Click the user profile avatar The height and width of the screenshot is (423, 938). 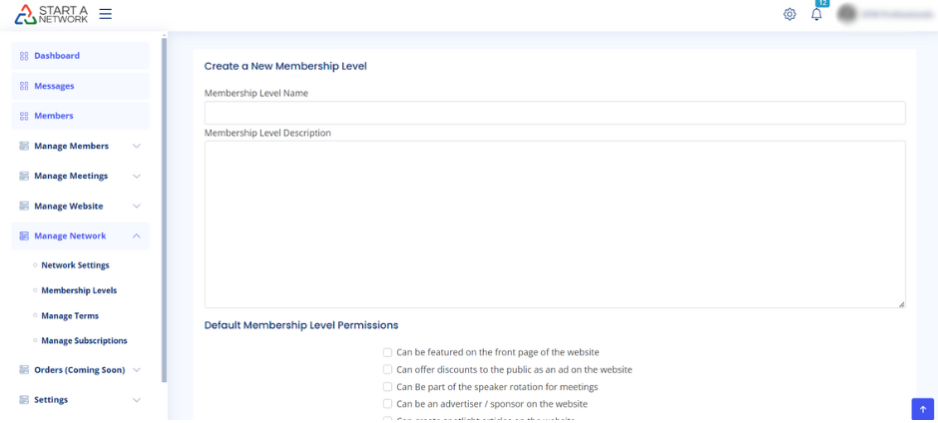point(847,14)
